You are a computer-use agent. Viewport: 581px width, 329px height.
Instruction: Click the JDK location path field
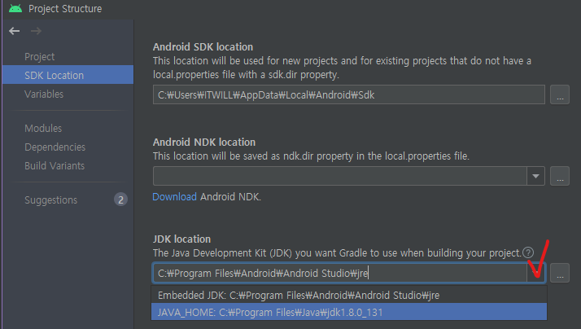340,273
